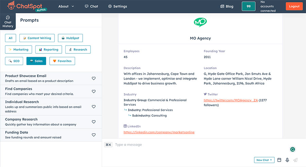
Task: Click the send message paper plane icon
Action: click(295, 160)
